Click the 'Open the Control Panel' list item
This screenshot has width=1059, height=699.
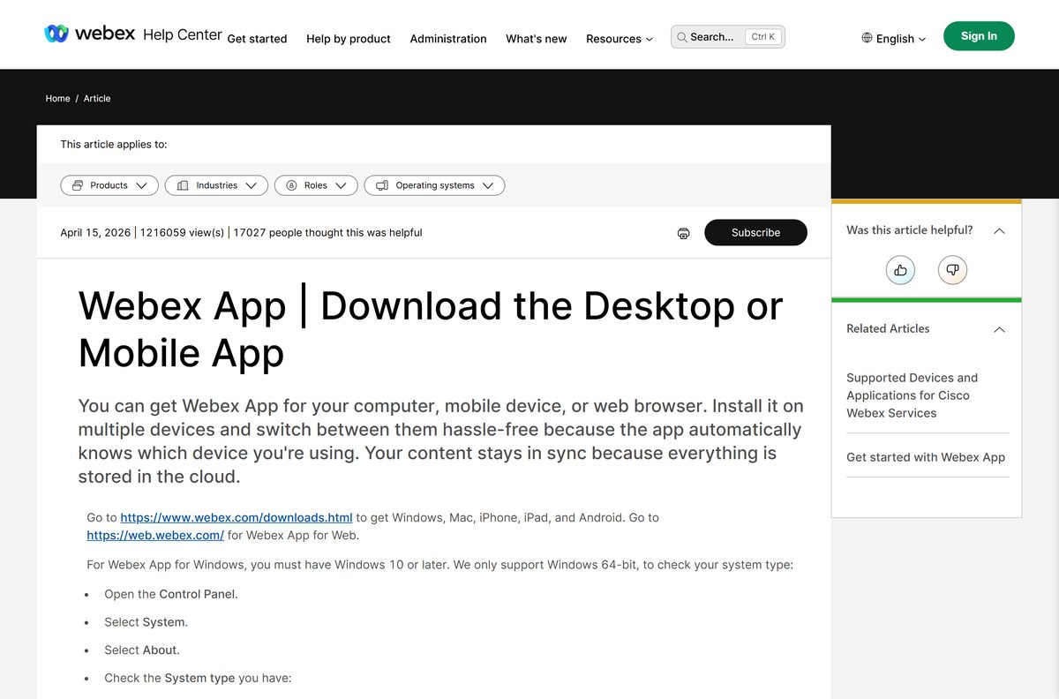(171, 594)
